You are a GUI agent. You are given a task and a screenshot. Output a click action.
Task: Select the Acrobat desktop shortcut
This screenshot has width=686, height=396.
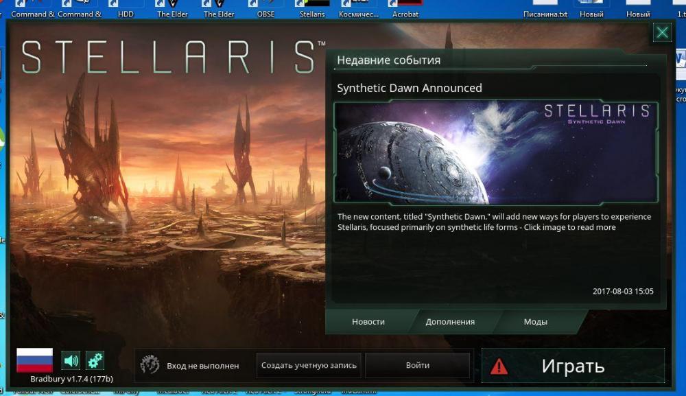pos(405,10)
